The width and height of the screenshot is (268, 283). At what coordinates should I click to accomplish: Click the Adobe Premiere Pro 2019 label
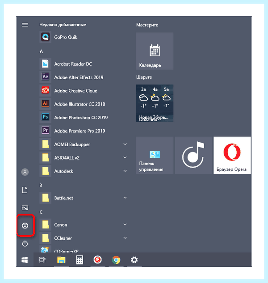[80, 131]
